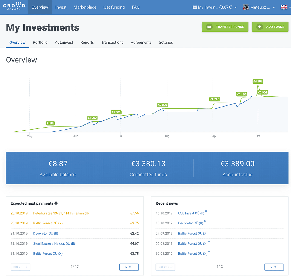Expand the language selector chevron

[289, 7]
